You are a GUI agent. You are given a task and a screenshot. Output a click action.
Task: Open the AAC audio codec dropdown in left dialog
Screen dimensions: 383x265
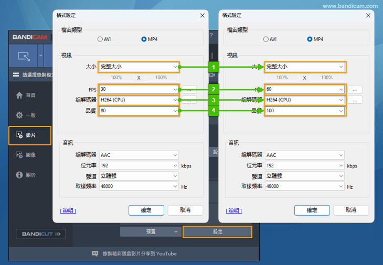click(139, 155)
